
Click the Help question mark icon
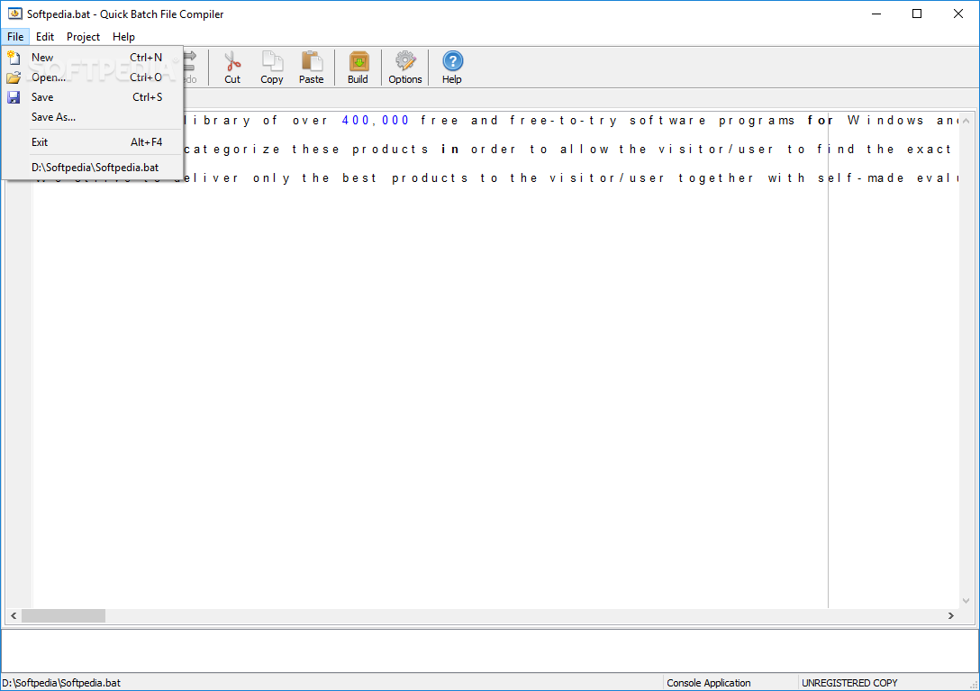click(452, 61)
